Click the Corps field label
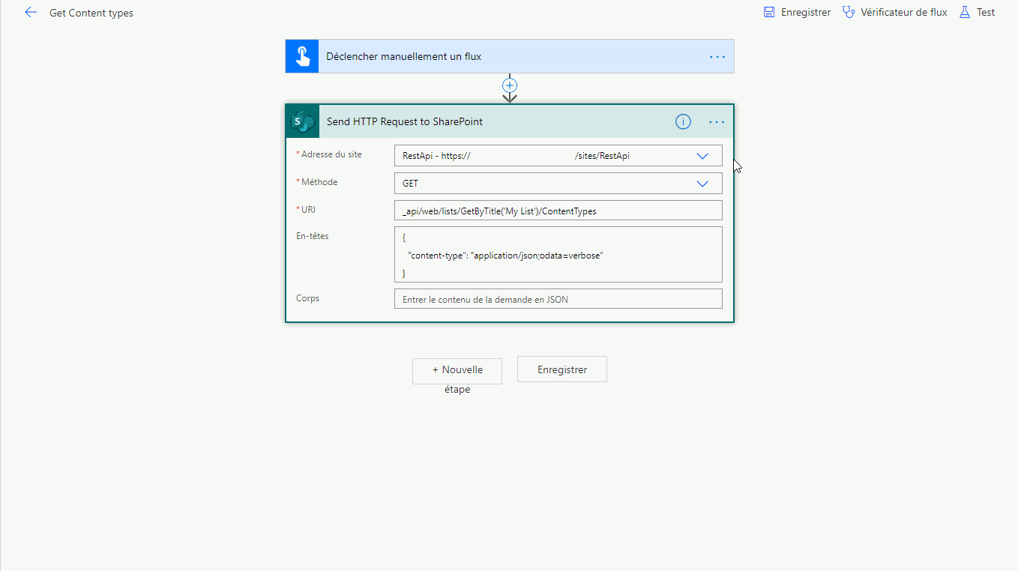 tap(307, 298)
